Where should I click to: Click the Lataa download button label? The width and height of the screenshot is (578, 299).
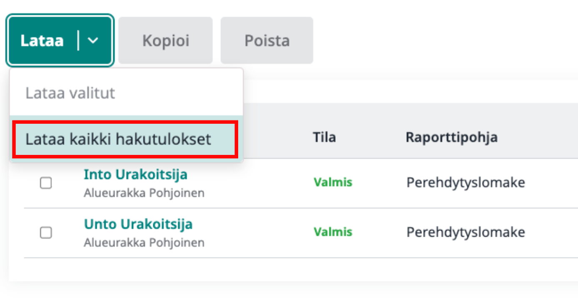click(x=42, y=41)
